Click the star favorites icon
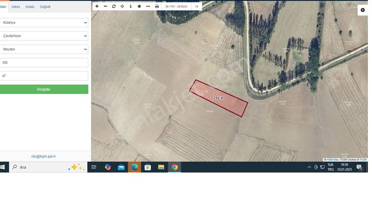The image size is (372, 209). [x=139, y=7]
